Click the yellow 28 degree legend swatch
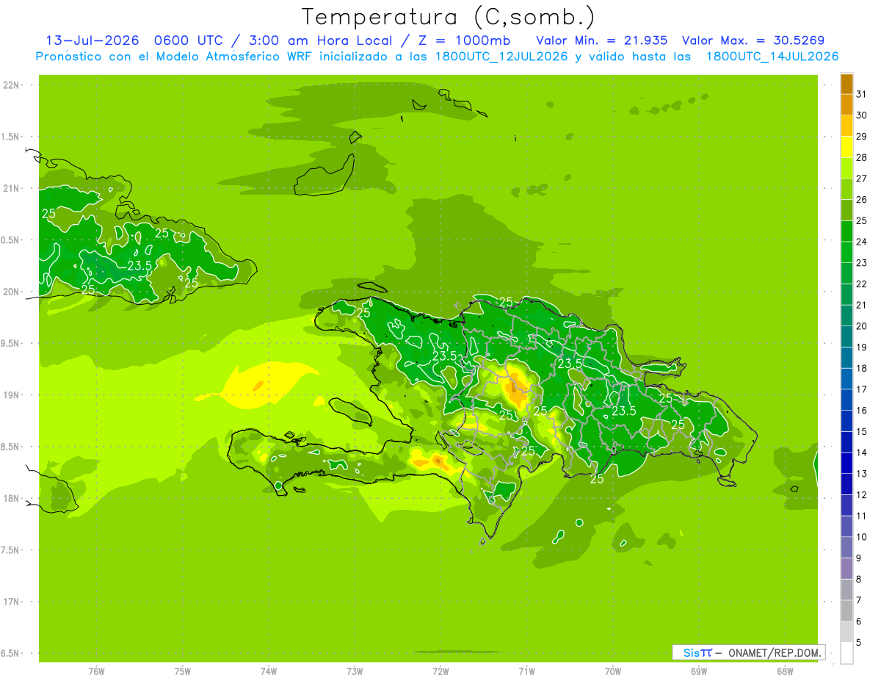This screenshot has width=881, height=681. pyautogui.click(x=846, y=147)
